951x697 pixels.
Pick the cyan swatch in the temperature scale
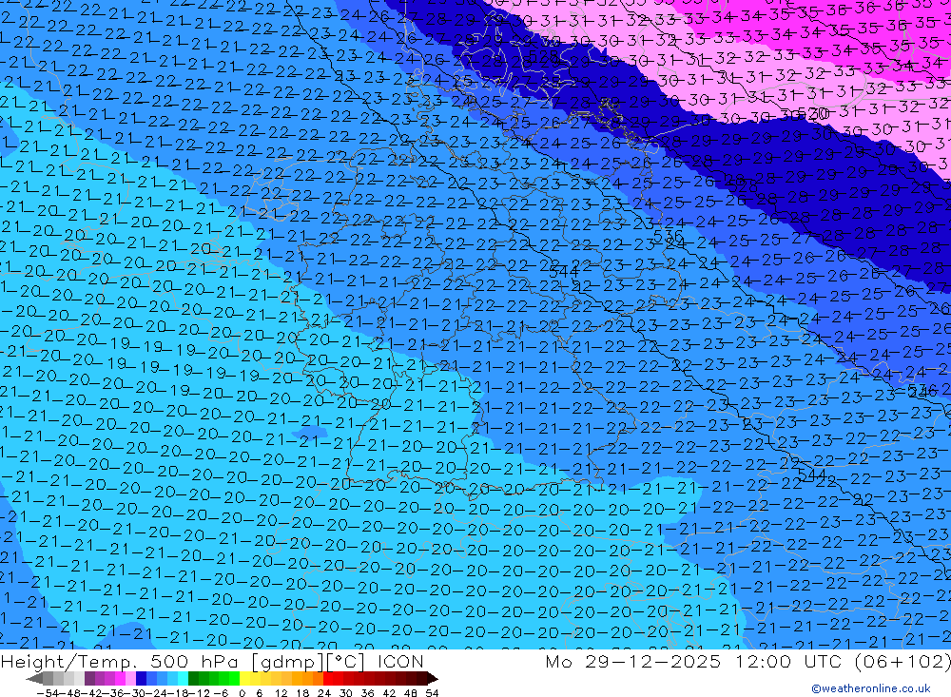pos(183,678)
